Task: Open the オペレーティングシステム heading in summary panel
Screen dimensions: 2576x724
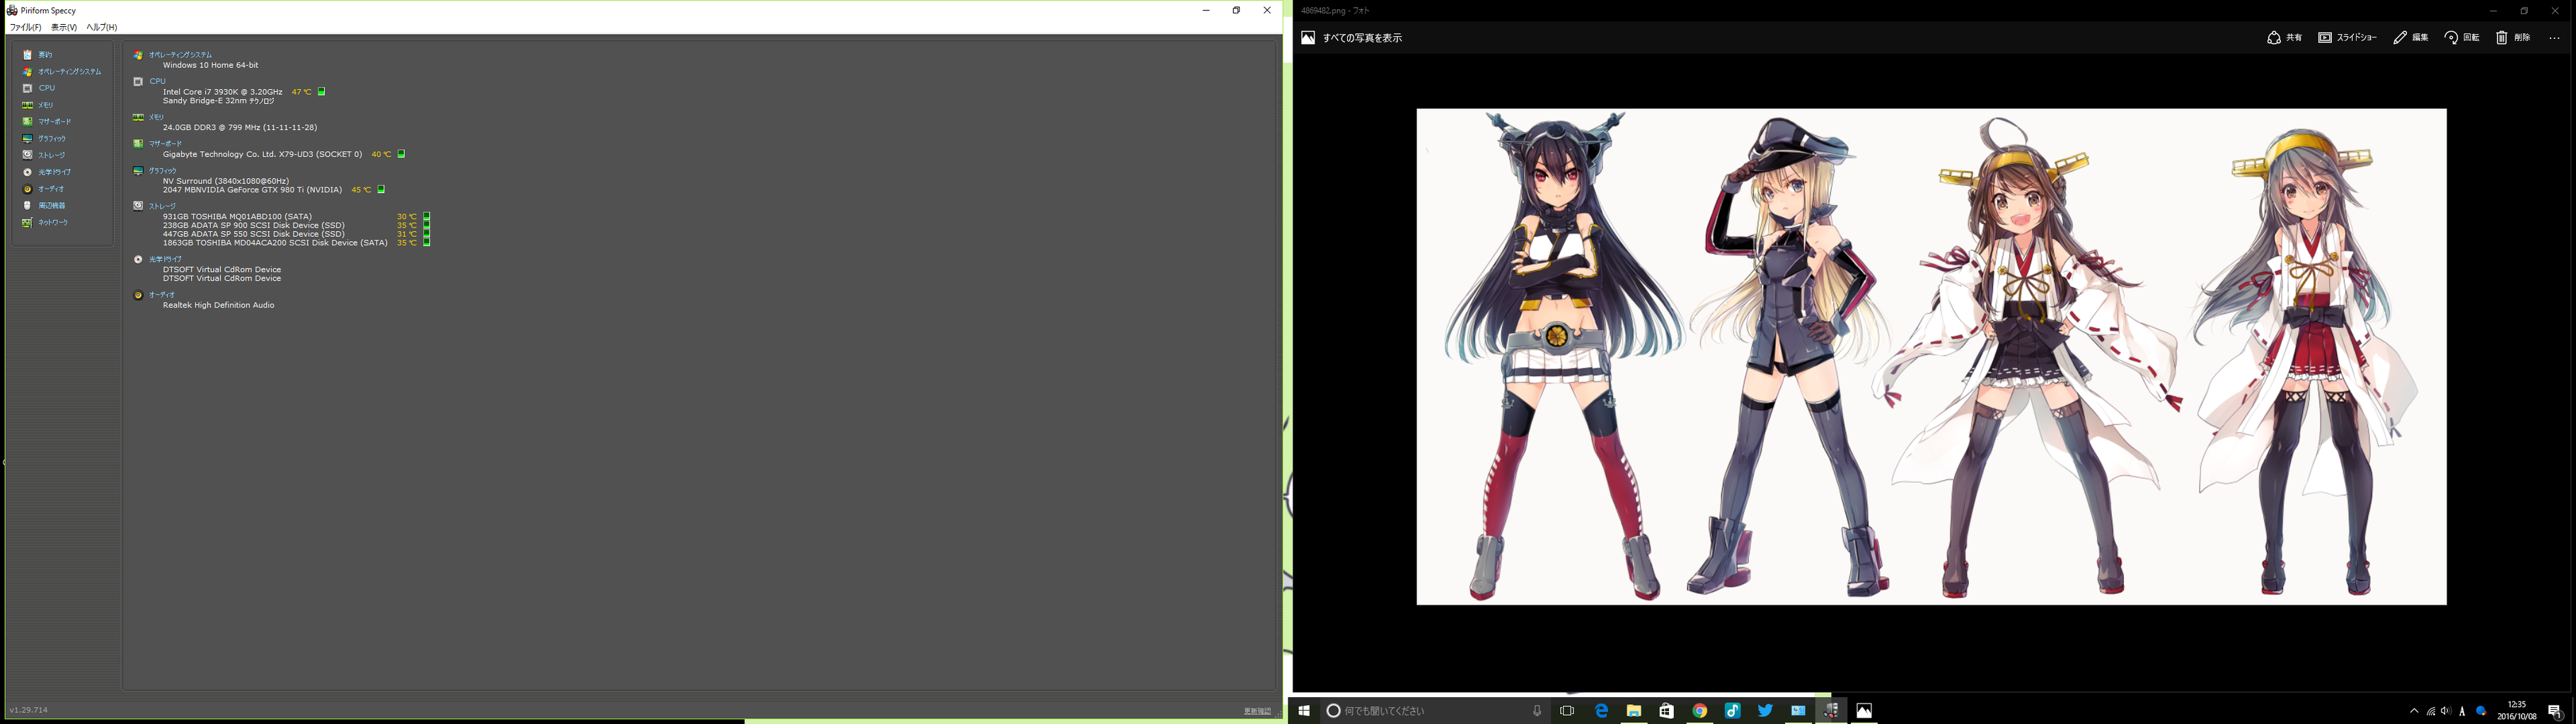Action: coord(180,55)
